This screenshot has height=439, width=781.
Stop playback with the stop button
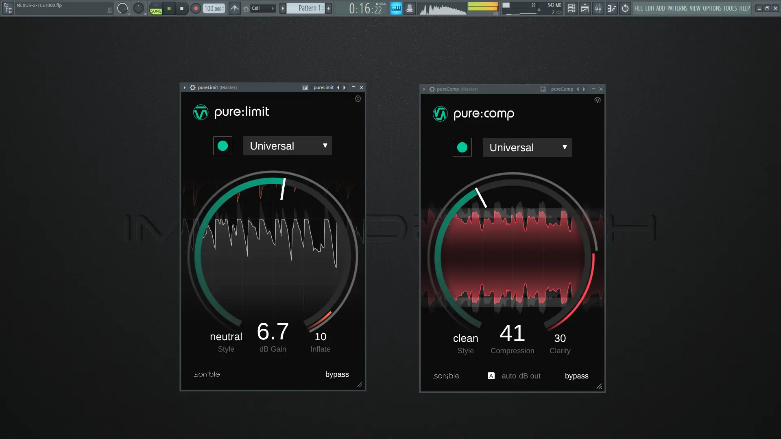pos(181,8)
